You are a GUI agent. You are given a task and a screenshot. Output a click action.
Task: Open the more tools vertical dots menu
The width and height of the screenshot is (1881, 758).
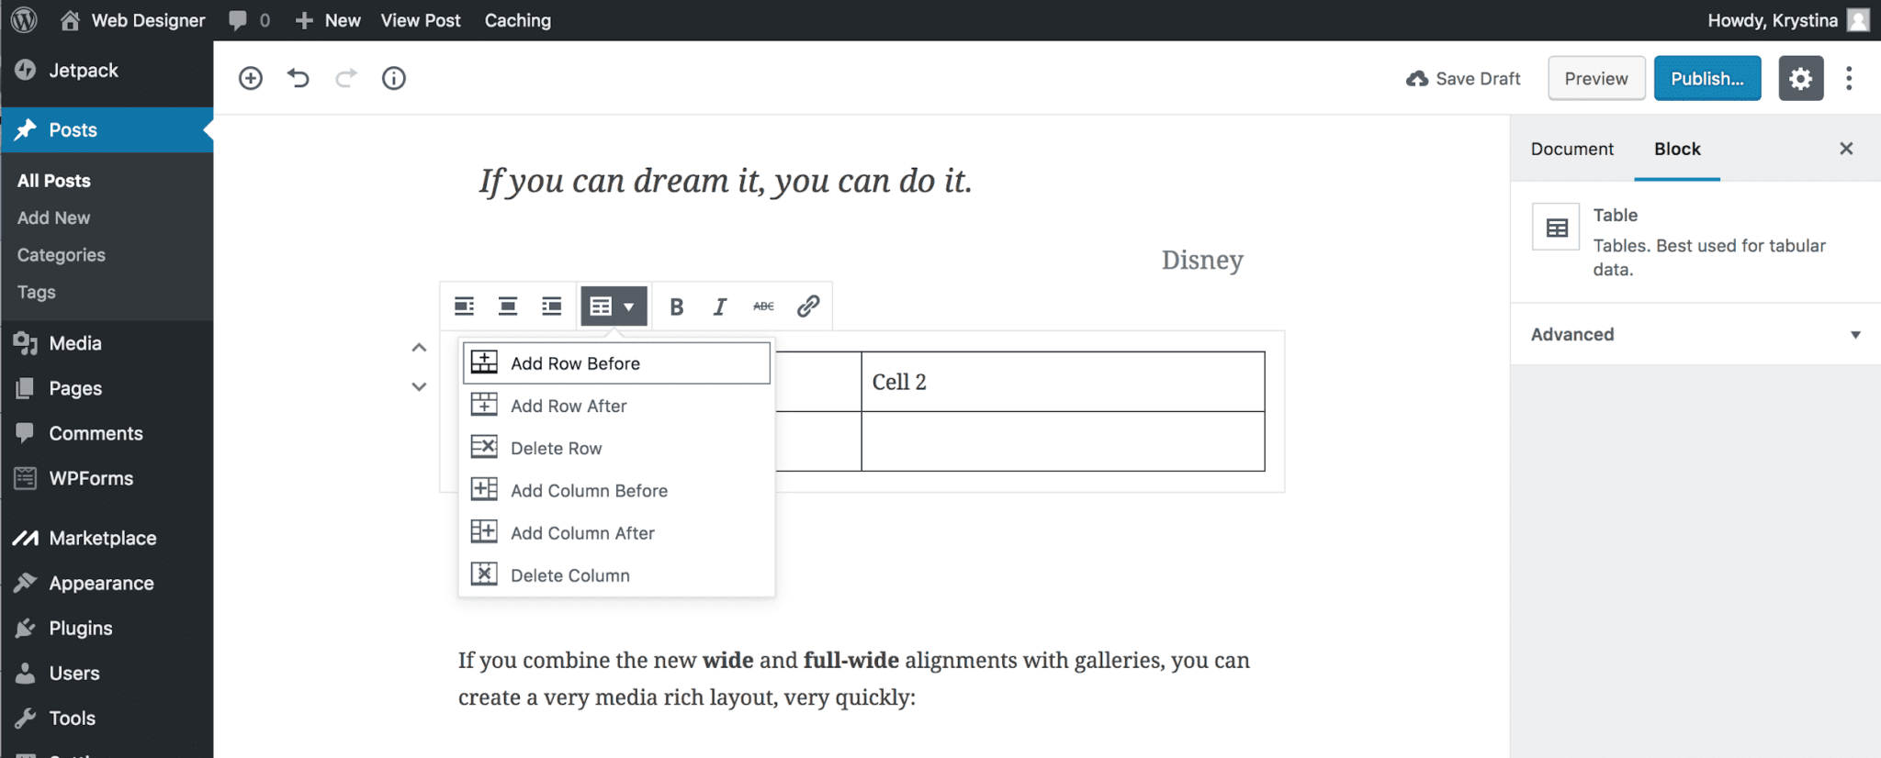tap(1849, 78)
